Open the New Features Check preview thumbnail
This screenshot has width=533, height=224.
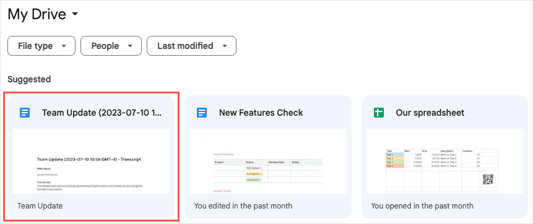pos(268,161)
